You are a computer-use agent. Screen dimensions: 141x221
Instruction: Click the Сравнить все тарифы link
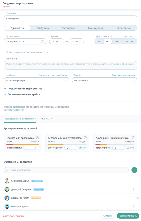click(123, 75)
